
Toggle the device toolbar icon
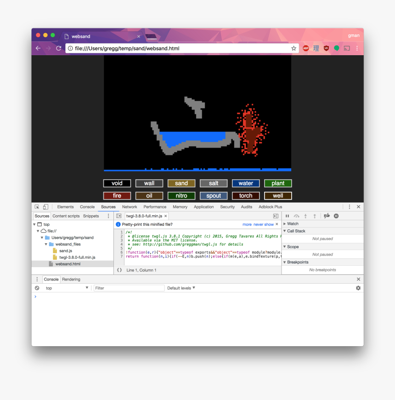click(x=45, y=207)
